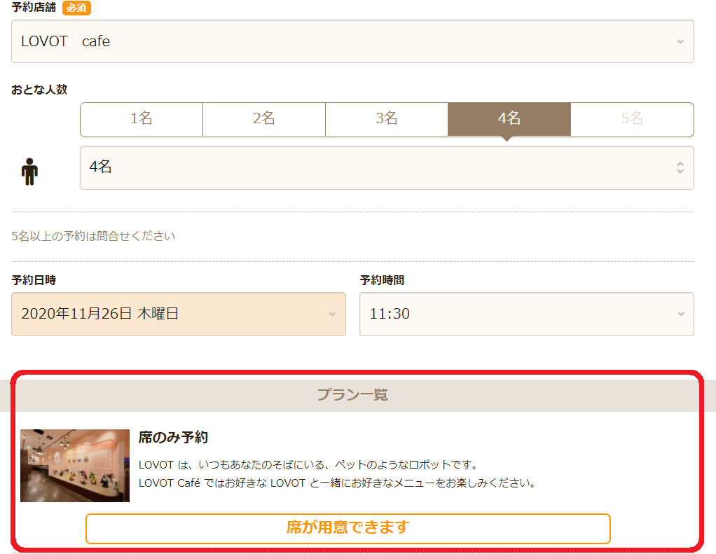This screenshot has height=554, width=716.
Task: Open the LOVOT cafe store dropdown
Action: (x=352, y=41)
